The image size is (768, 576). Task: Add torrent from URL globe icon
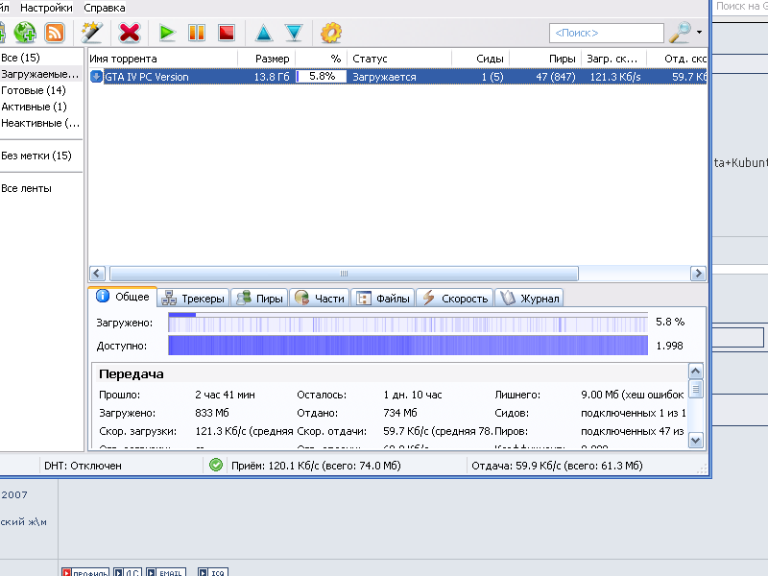tap(25, 33)
